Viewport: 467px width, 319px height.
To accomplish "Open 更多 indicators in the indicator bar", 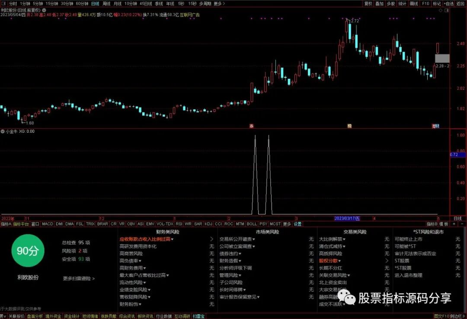I will pos(287,223).
